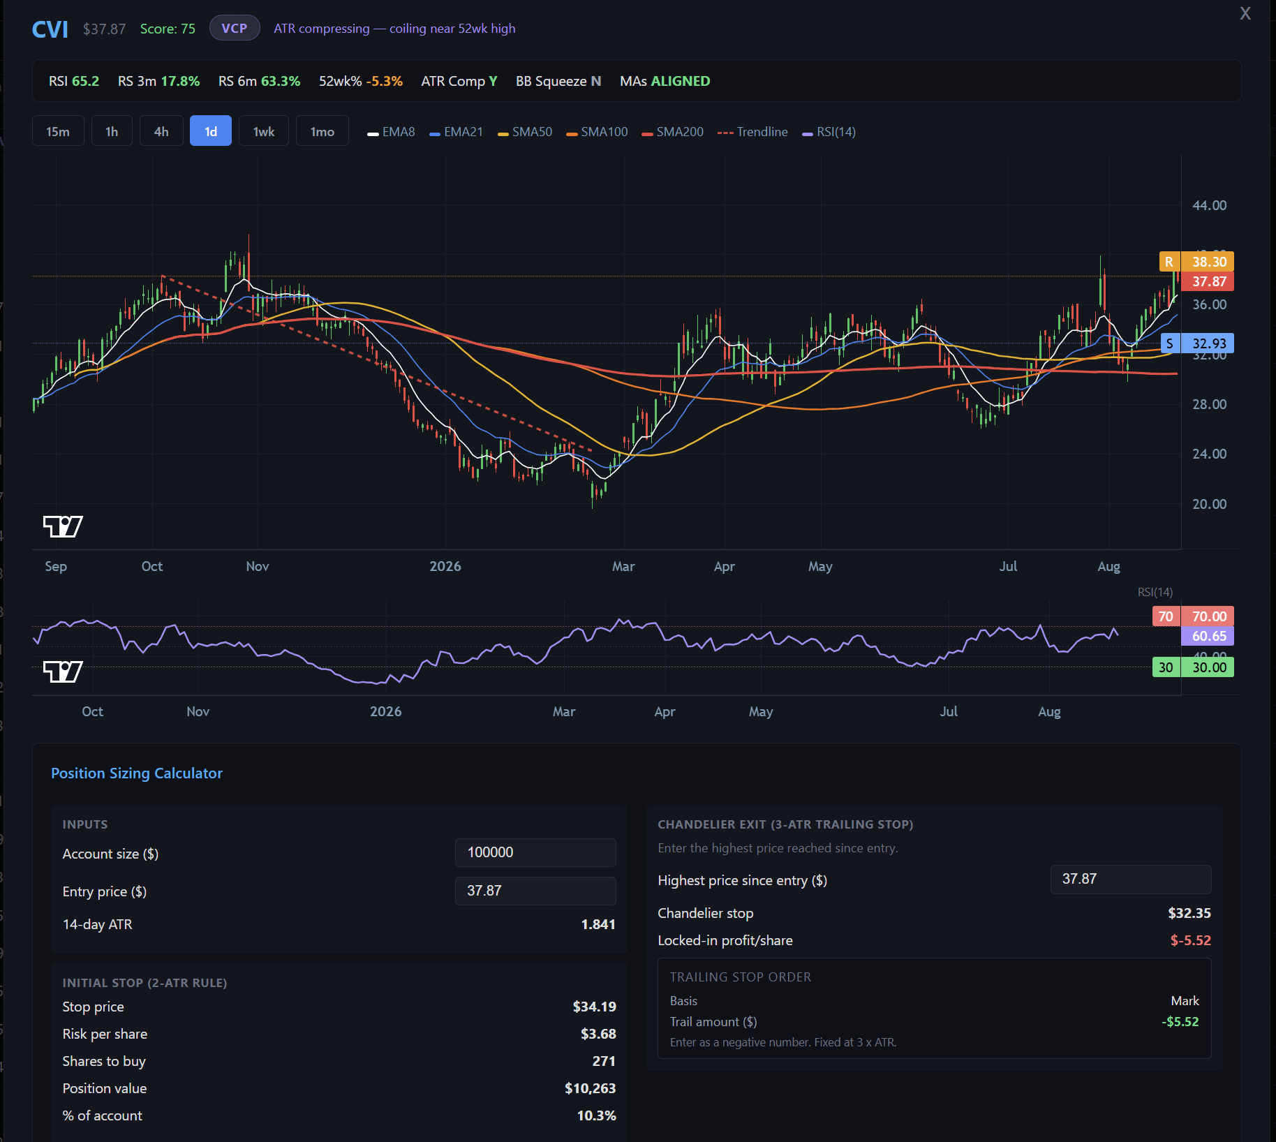Image resolution: width=1276 pixels, height=1142 pixels.
Task: Toggle EMA8 legend line visibility
Action: 391,132
